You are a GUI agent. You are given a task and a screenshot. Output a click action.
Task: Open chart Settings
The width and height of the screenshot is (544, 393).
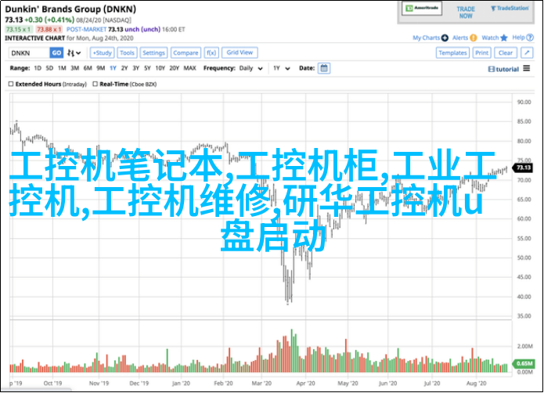153,52
